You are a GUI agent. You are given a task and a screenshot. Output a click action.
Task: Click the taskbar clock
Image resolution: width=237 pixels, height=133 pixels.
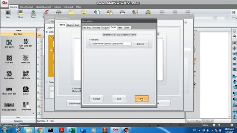pos(229,130)
